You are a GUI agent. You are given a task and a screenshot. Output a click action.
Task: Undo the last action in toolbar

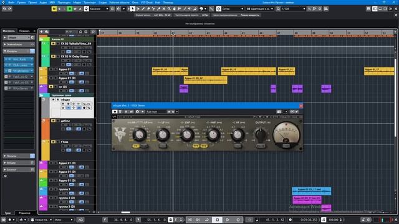[4, 9]
